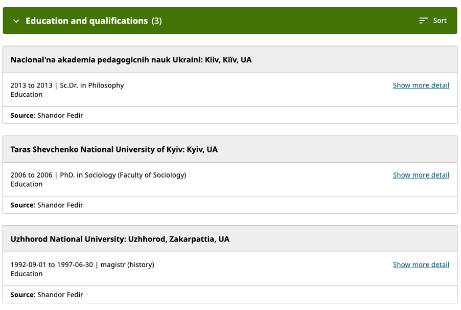Select the Taras Shevchenko National University heading
The width and height of the screenshot is (461, 310).
point(114,149)
